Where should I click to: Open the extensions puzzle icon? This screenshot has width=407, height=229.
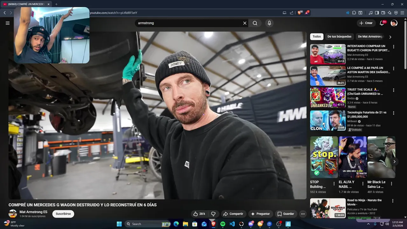pyautogui.click(x=354, y=13)
